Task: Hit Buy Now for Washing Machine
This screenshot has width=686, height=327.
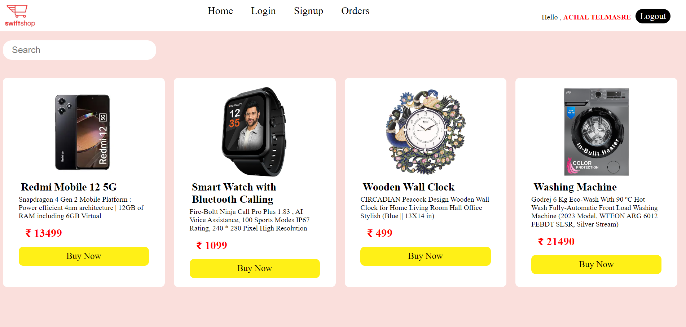Action: [596, 264]
